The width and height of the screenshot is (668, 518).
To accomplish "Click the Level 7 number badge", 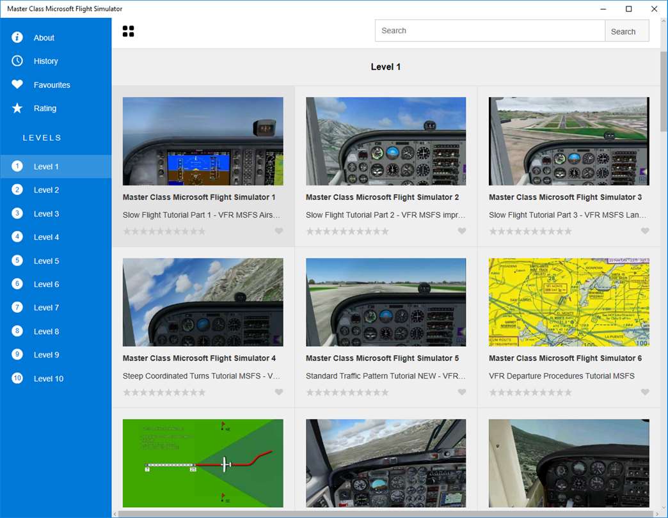I will point(17,308).
